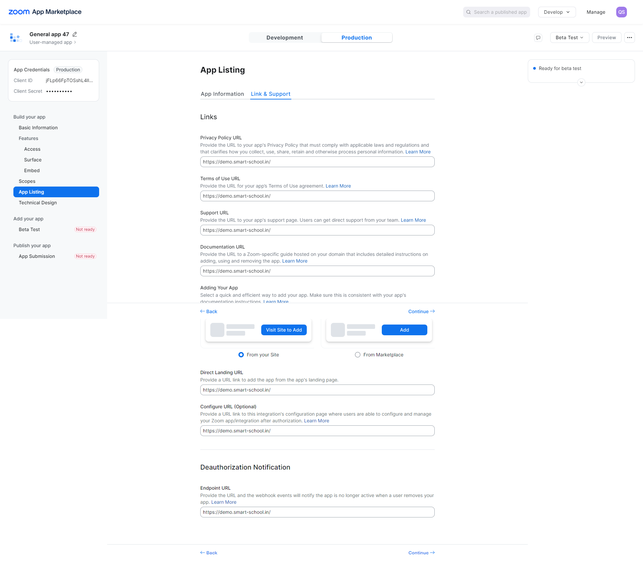
Task: Open the three-dot more options menu
Action: [x=630, y=38]
